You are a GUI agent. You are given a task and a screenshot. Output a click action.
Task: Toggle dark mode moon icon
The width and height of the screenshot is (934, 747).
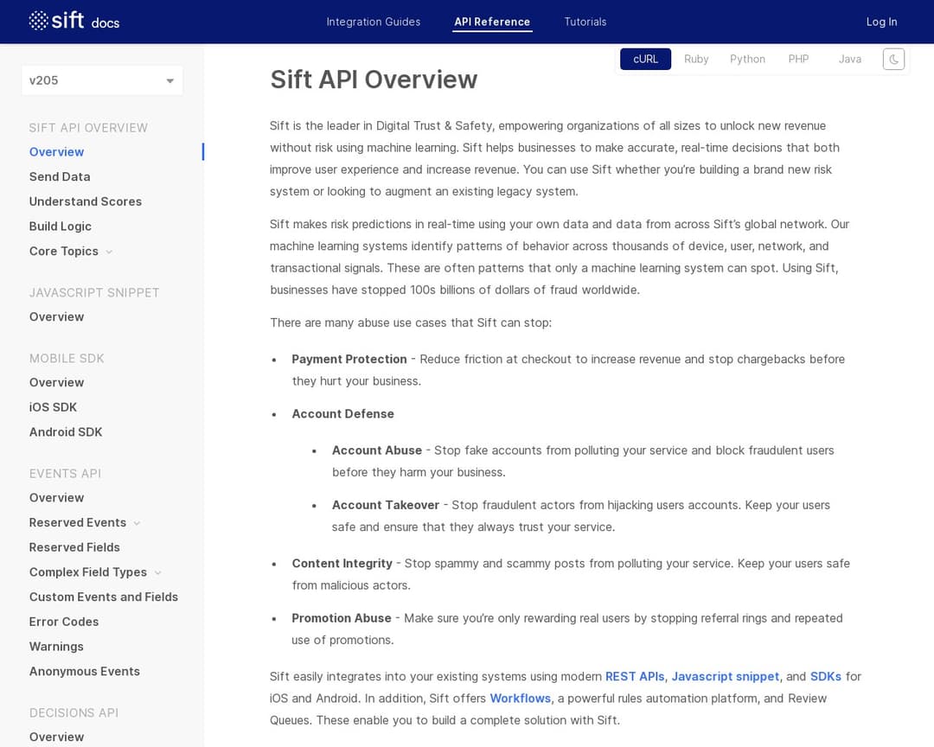coord(893,59)
